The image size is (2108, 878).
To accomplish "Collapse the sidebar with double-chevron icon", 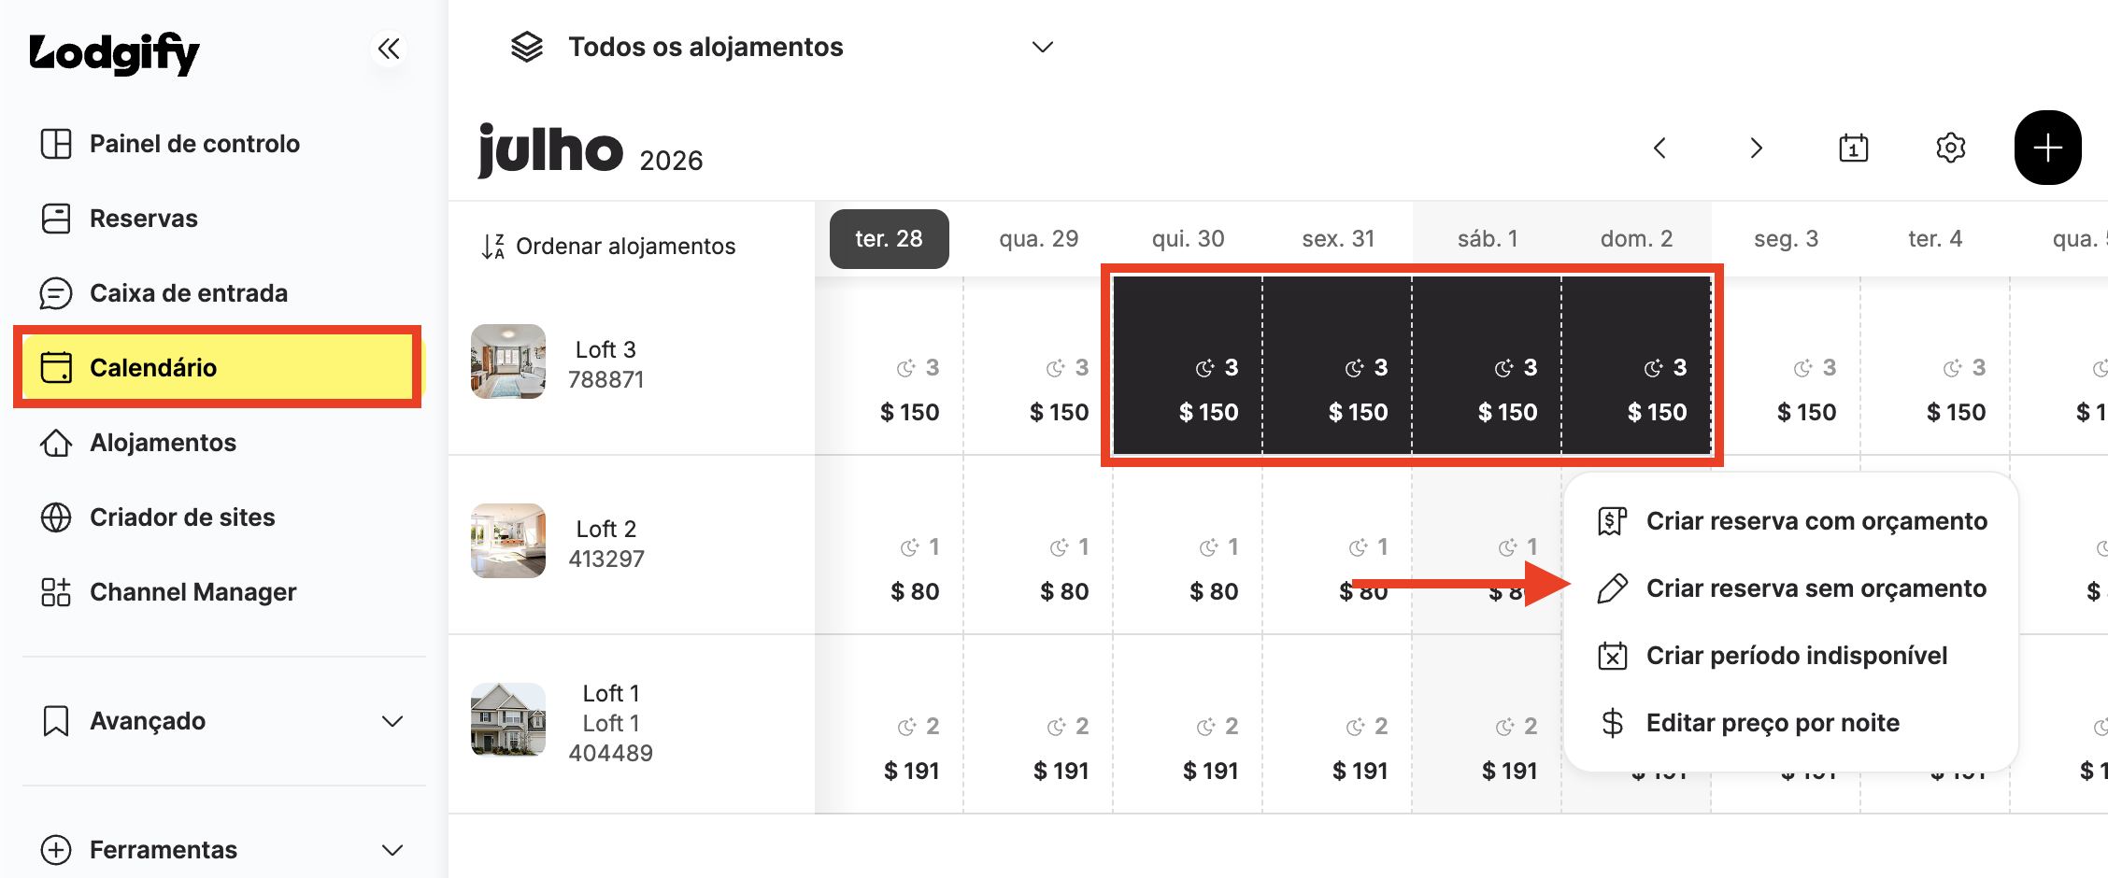I will point(389,49).
